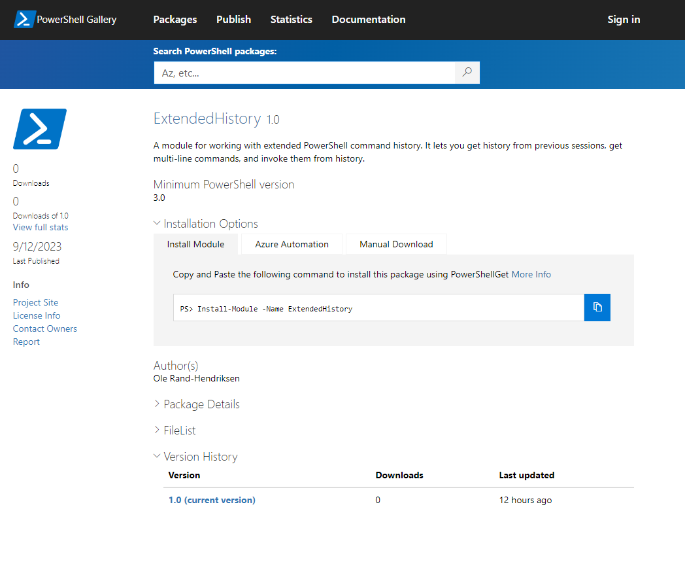The width and height of the screenshot is (685, 564).
Task: Click Sign in
Action: (624, 20)
